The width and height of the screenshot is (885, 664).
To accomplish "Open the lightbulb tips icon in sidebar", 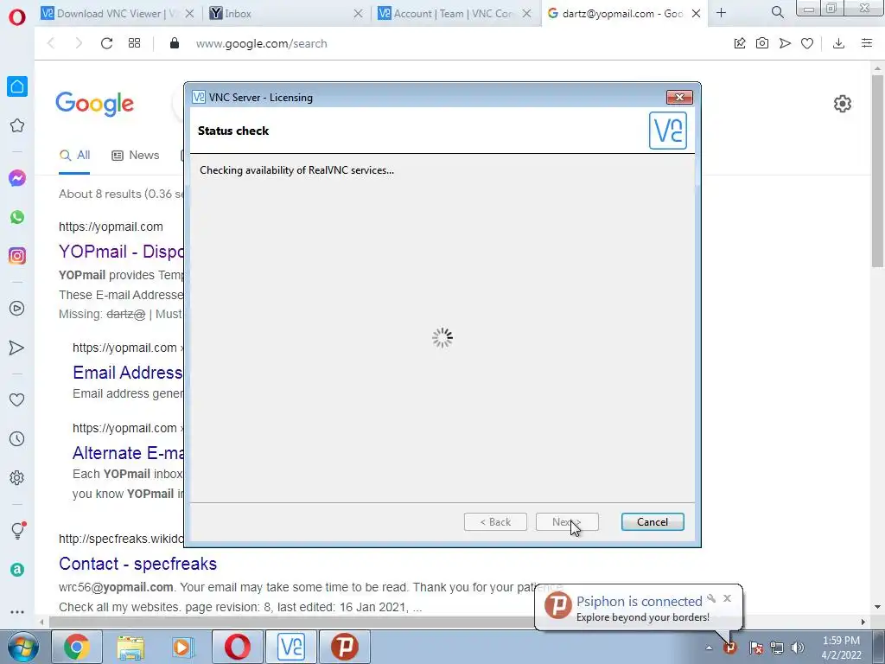I will tap(17, 530).
